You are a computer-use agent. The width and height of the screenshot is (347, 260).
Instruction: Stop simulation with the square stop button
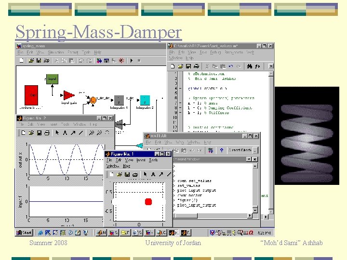coord(139,60)
